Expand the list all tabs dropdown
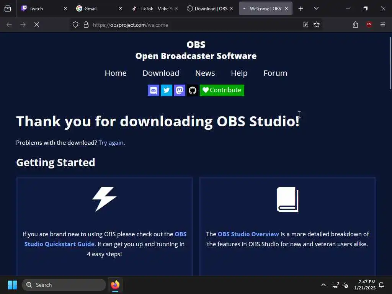Viewport: 392px width, 294px height. pyautogui.click(x=316, y=8)
